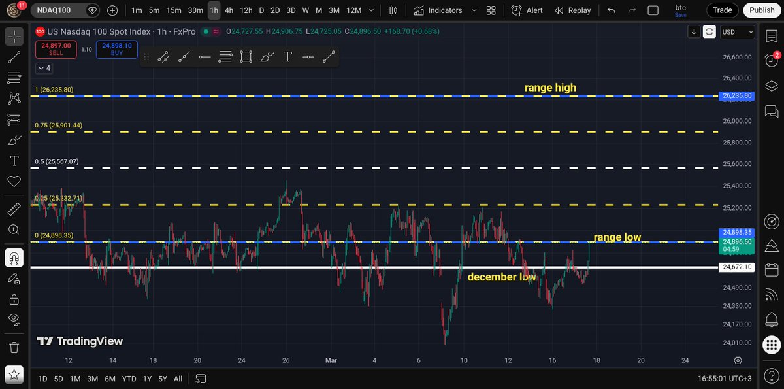Expand the favorite indicators dropdown arrow
784x389 pixels.
point(474,10)
